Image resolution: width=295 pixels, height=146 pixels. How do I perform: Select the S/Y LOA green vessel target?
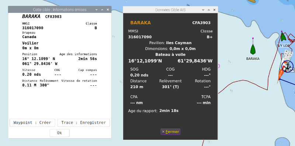coord(283,37)
